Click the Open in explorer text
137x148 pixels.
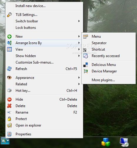(x=29, y=125)
